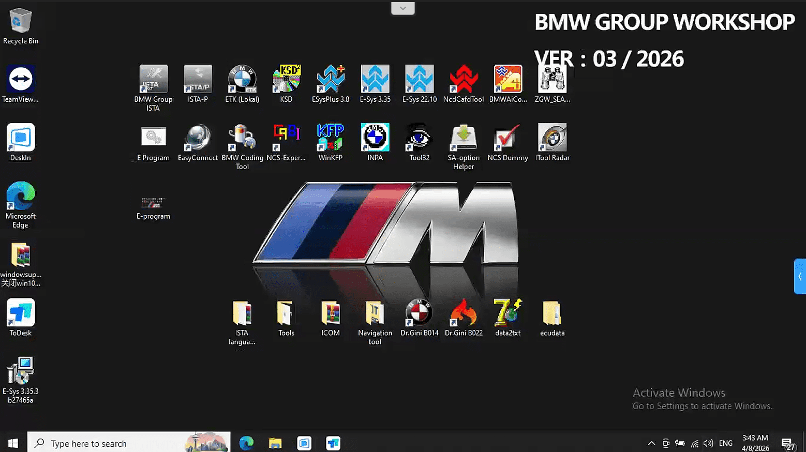Select the ecudata folder

552,313
